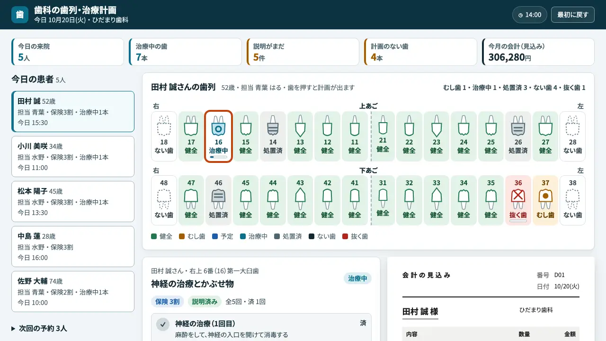The height and width of the screenshot is (341, 606).
Task: Pick lower tooth 33
Action: [437, 200]
